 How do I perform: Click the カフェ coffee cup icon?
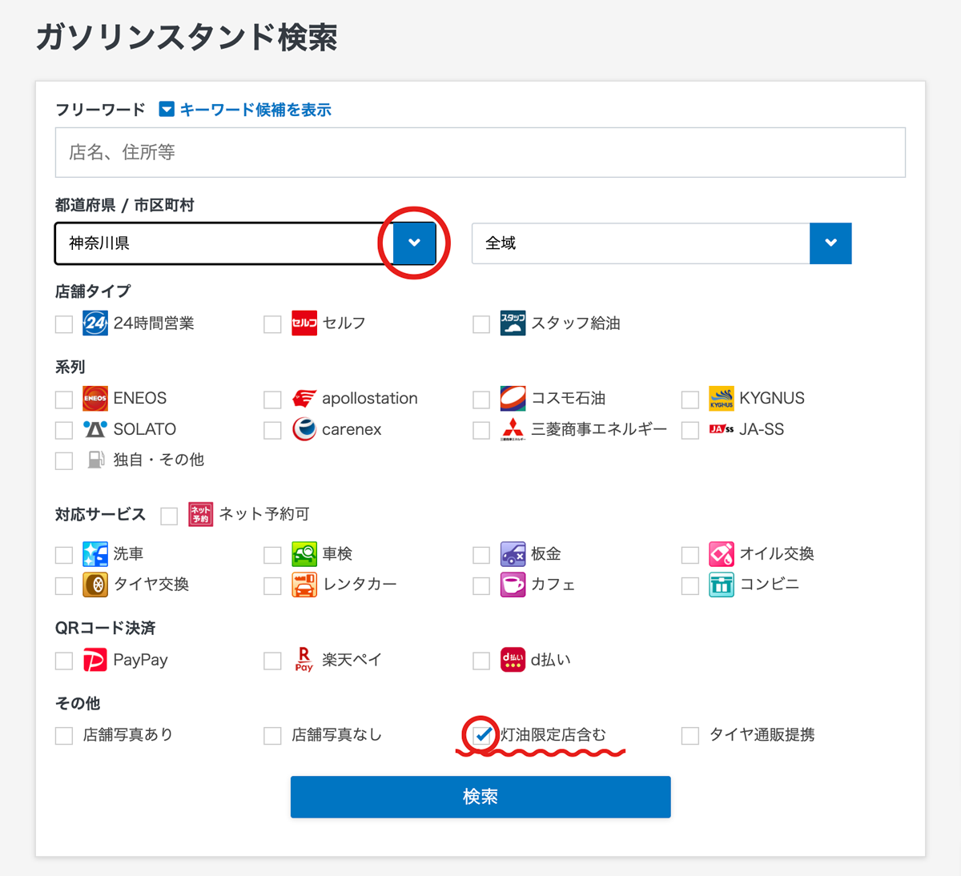[513, 585]
